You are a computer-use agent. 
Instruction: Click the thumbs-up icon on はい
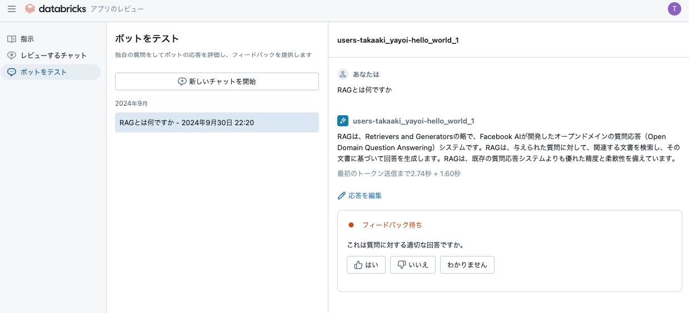[x=358, y=265]
